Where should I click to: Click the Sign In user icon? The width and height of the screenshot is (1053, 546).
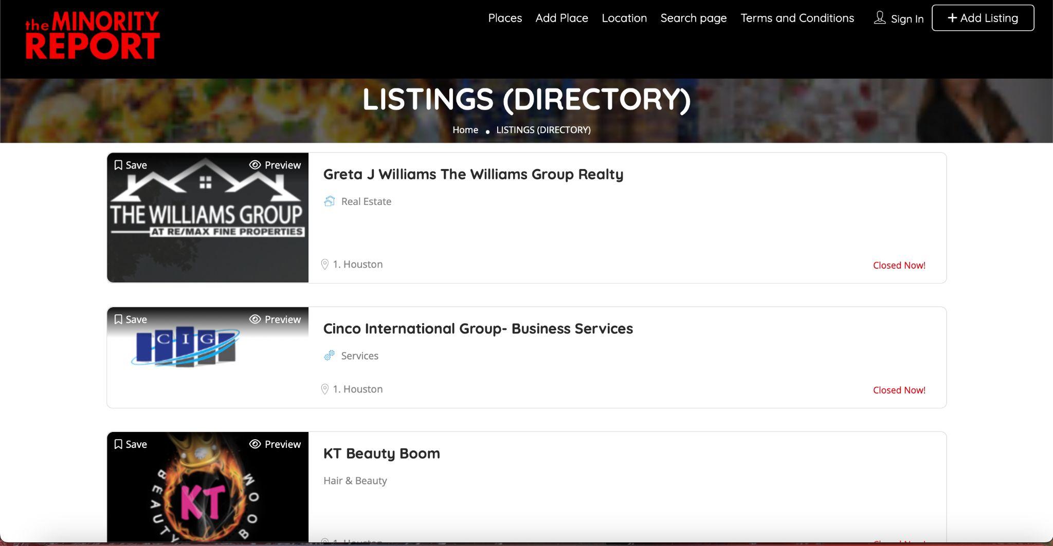pyautogui.click(x=880, y=18)
